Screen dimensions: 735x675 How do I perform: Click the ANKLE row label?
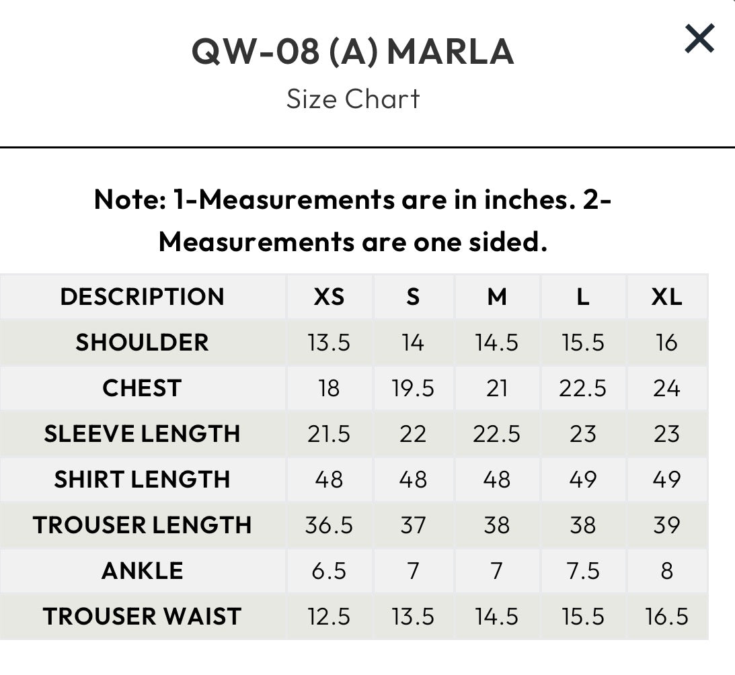point(142,571)
